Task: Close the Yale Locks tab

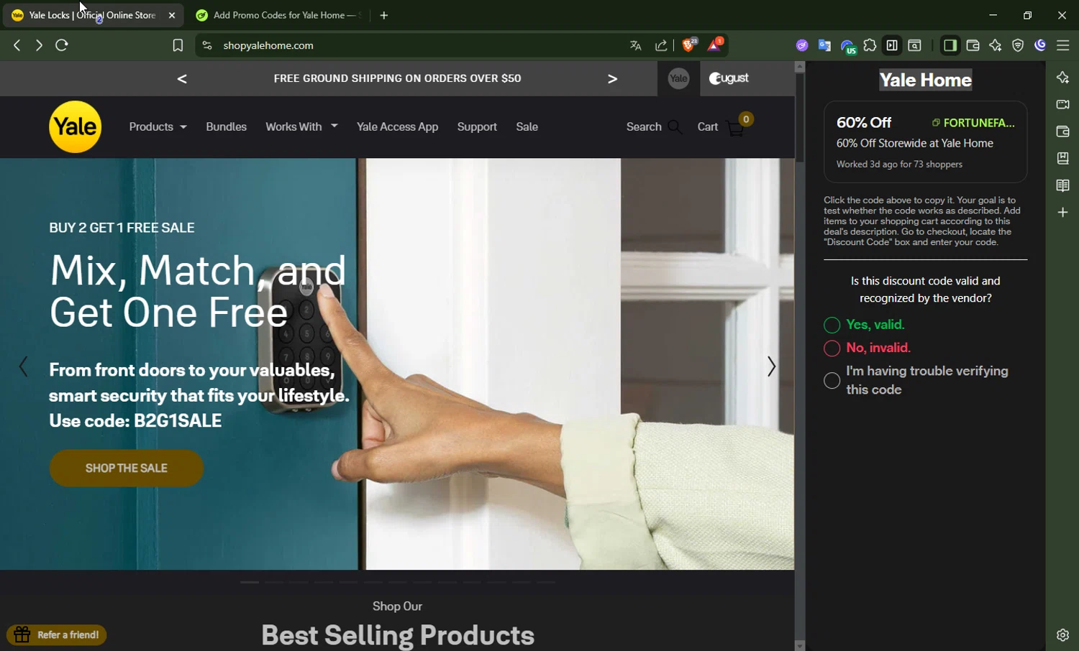Action: [x=172, y=15]
